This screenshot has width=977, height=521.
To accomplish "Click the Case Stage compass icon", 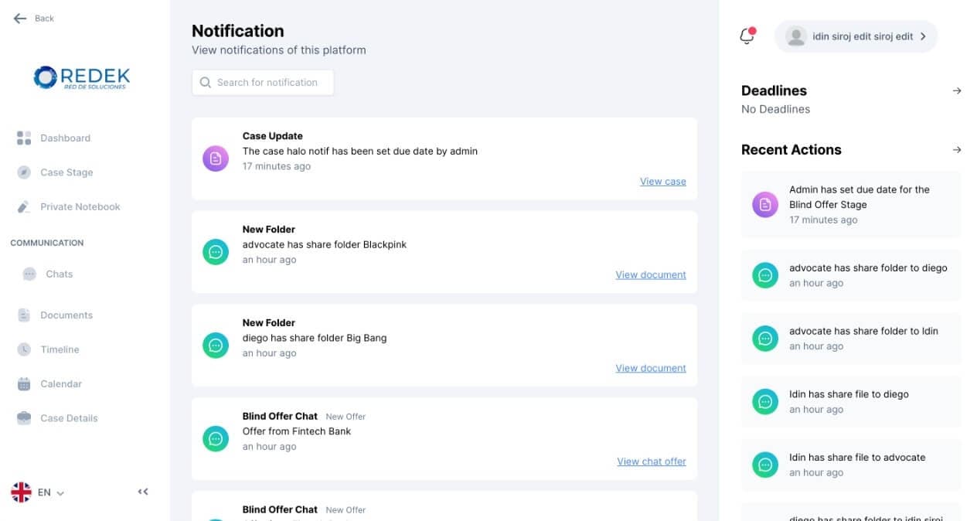I will (x=24, y=172).
